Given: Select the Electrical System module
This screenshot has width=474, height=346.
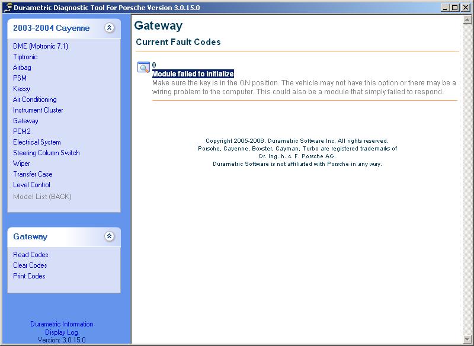Looking at the screenshot, I should point(37,142).
